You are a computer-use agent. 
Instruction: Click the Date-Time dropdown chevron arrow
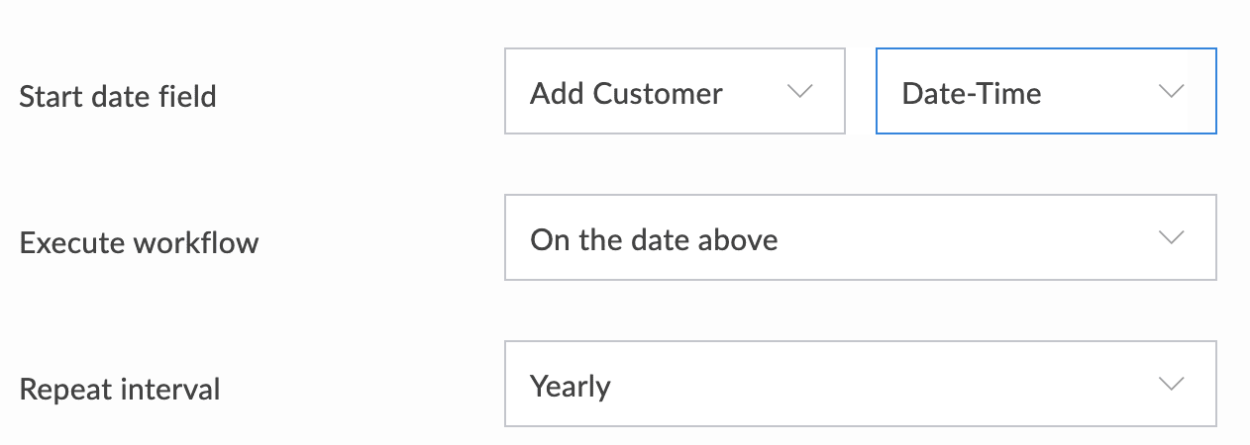pos(1171,92)
